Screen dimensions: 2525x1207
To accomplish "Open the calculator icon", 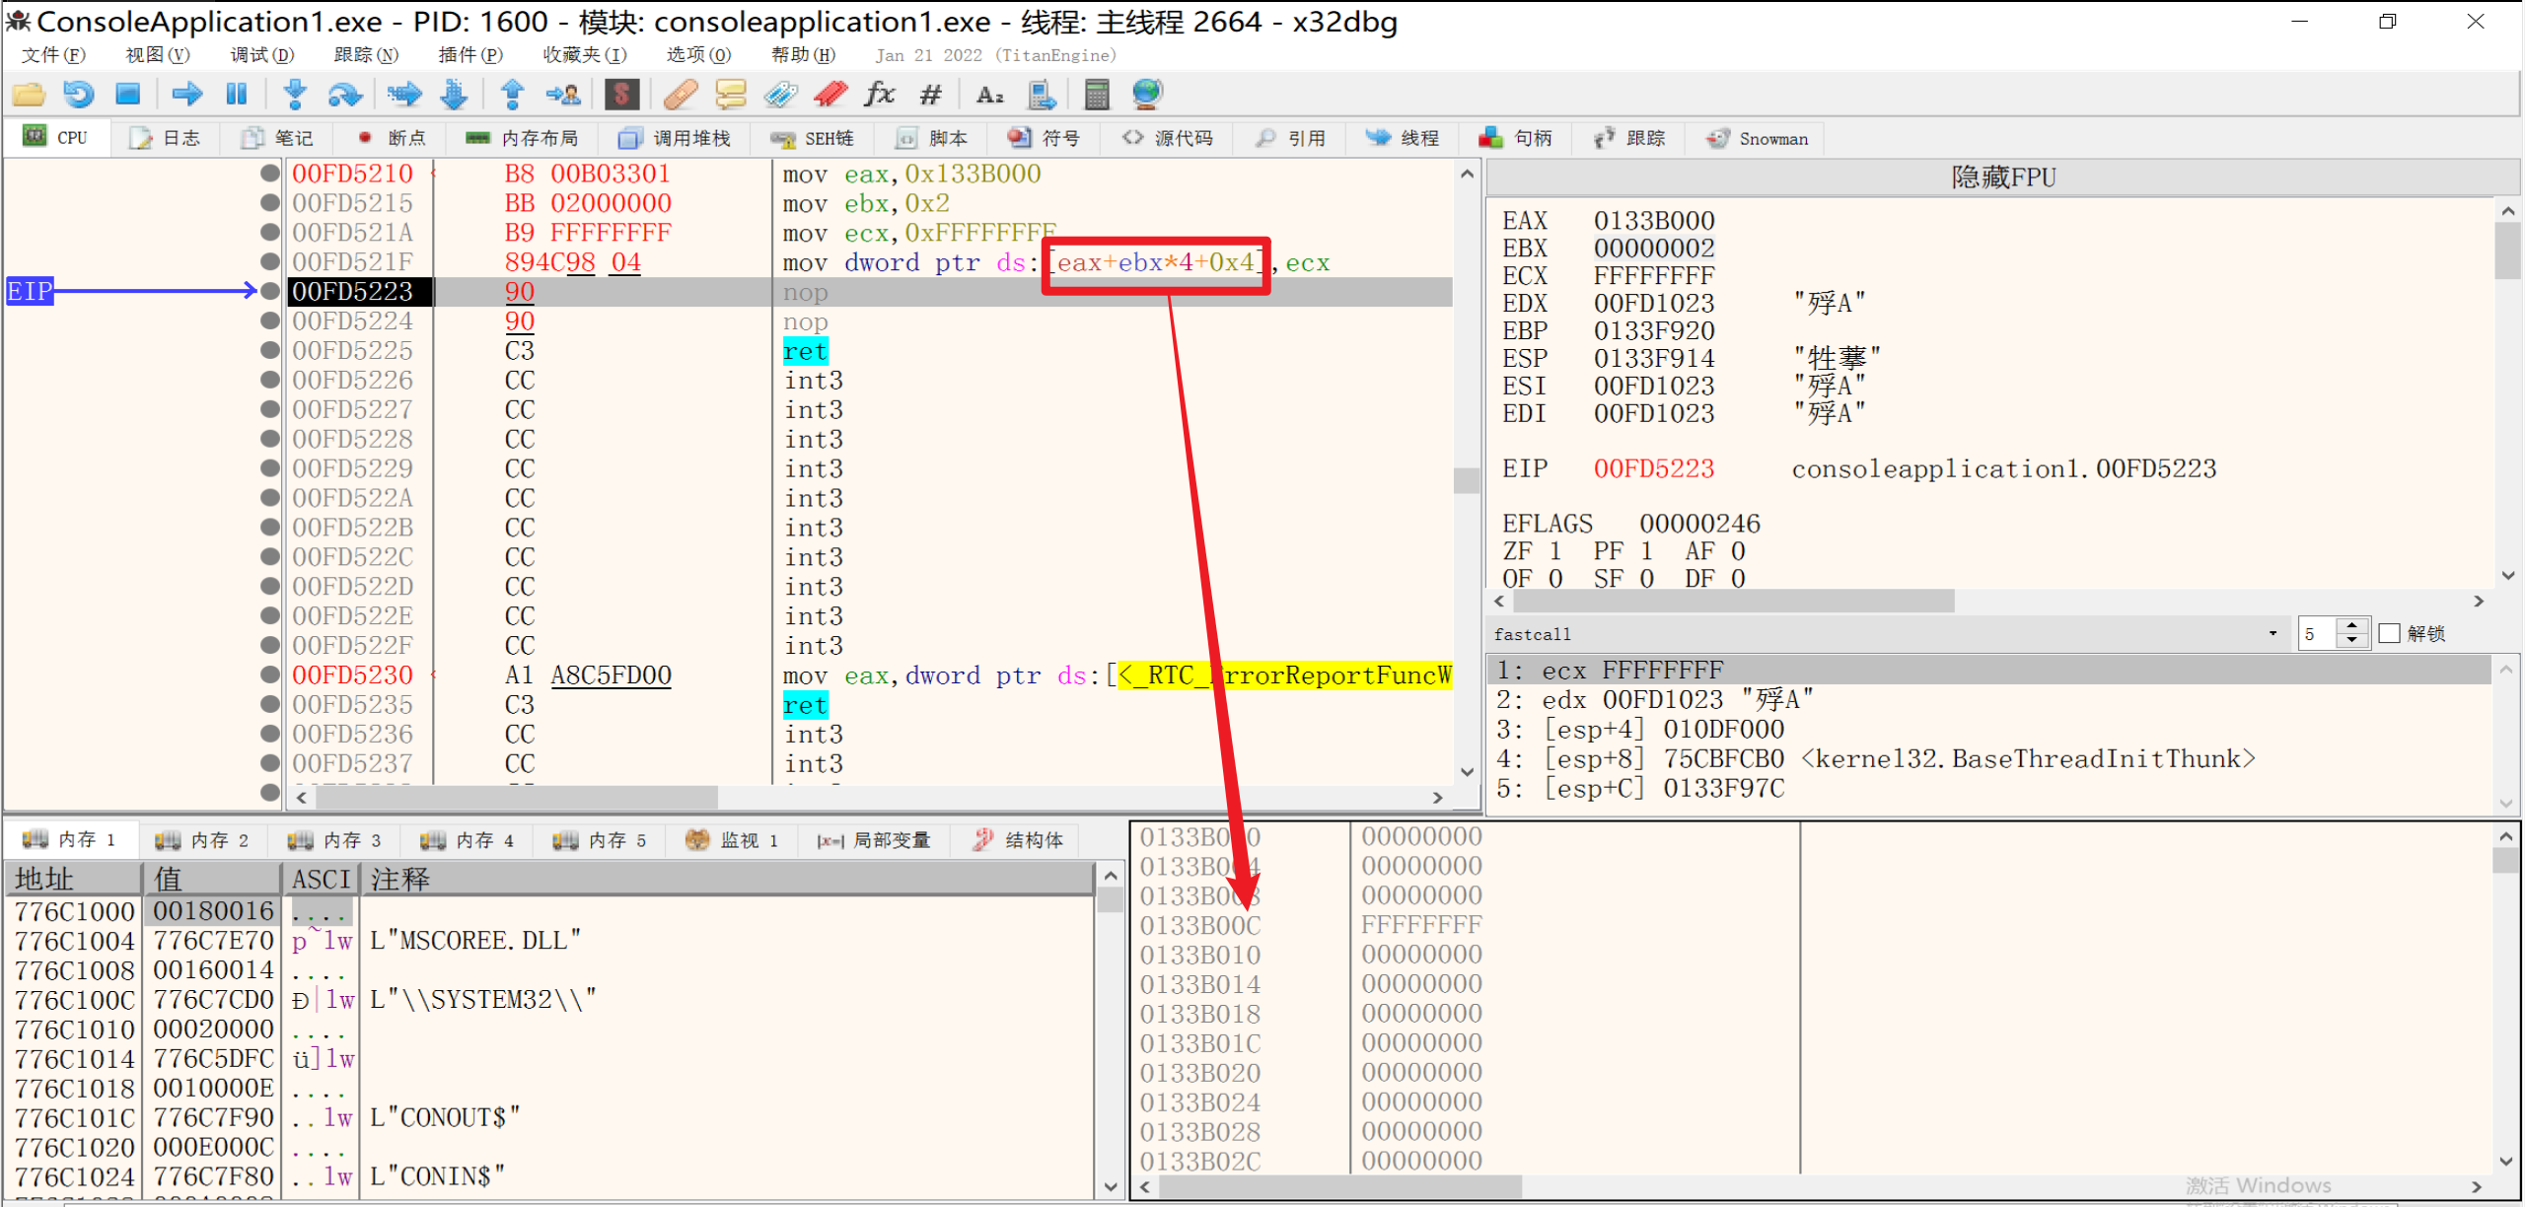I will pyautogui.click(x=1096, y=95).
